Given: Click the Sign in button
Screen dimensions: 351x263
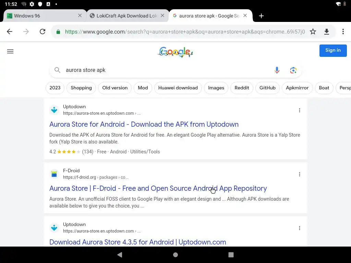Looking at the screenshot, I should pos(333,51).
